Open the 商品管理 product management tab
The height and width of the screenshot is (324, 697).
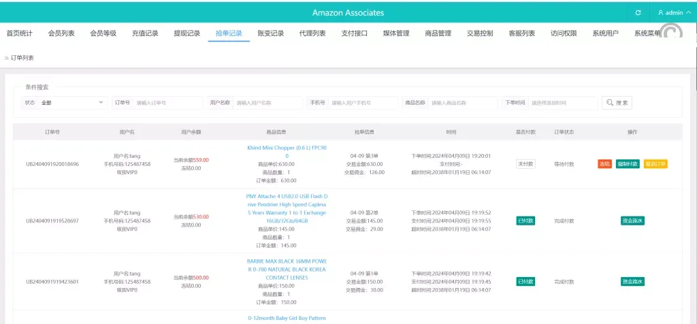(x=438, y=33)
